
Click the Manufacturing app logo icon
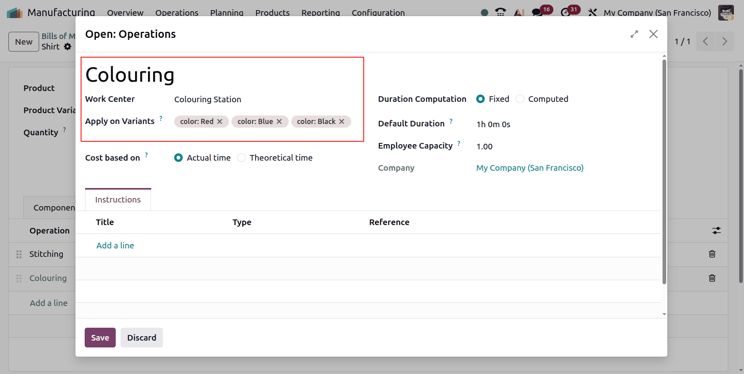coord(15,12)
